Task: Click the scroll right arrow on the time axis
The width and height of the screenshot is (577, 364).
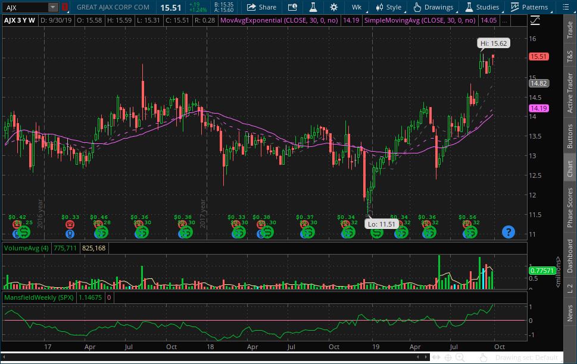Action: 426,357
